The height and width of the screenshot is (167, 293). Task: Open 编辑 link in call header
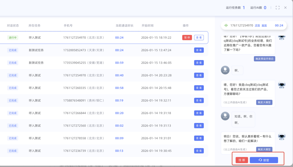click(264, 26)
